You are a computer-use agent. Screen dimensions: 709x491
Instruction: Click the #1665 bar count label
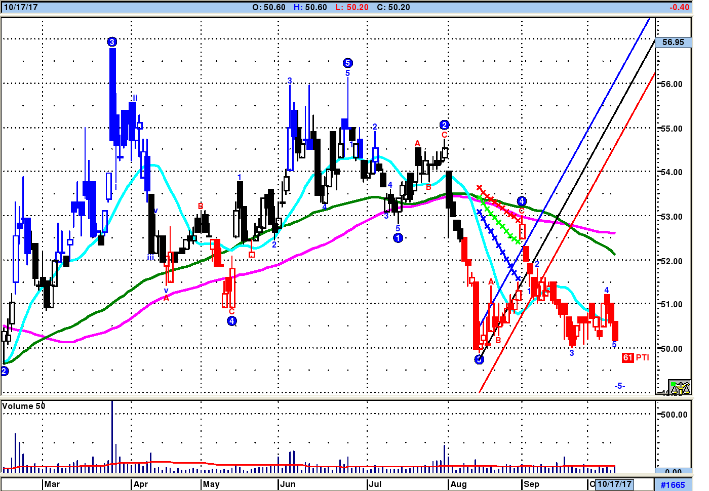click(673, 484)
